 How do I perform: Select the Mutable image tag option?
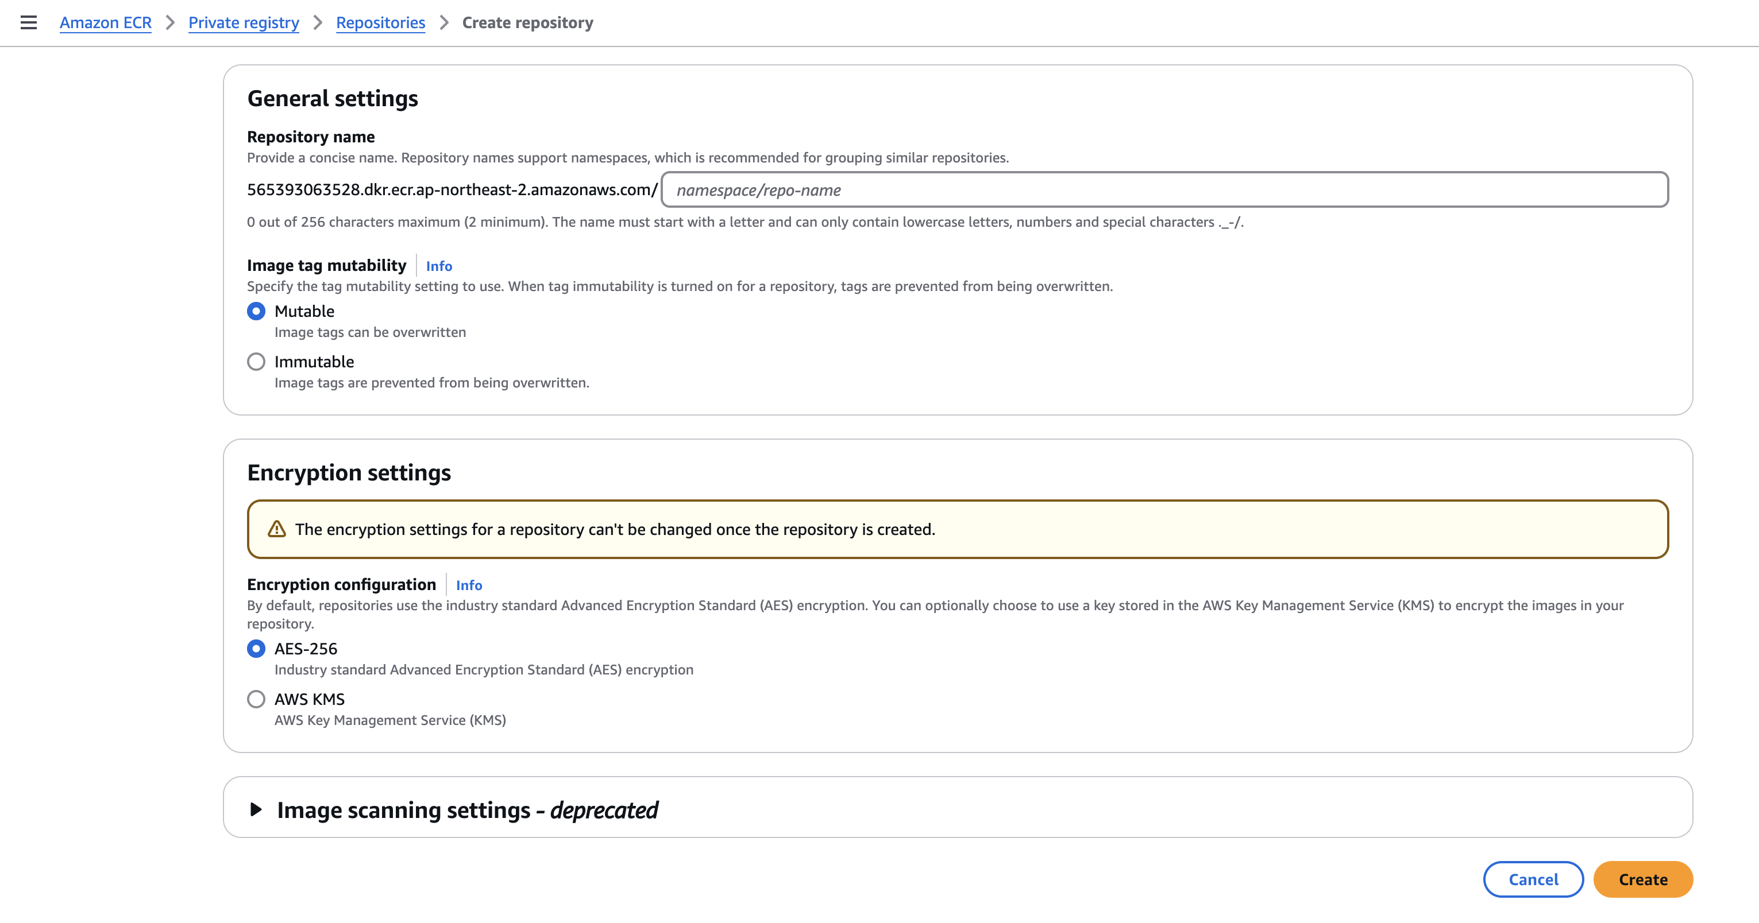pos(256,311)
